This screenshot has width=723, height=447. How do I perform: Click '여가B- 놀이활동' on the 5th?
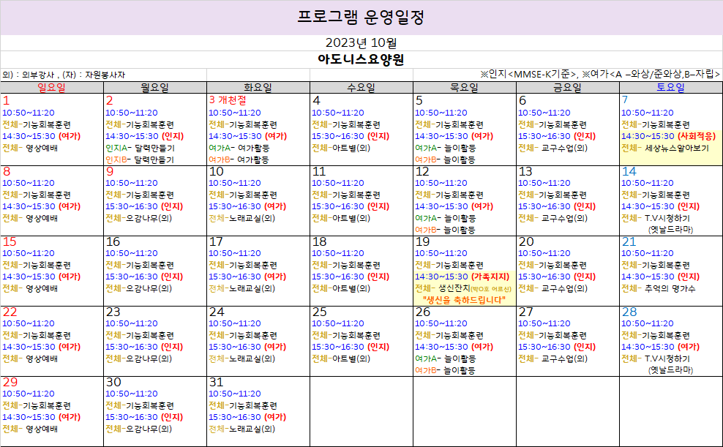[x=446, y=160]
